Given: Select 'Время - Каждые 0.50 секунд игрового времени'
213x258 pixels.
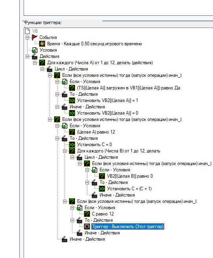Looking at the screenshot, I should (94, 44).
